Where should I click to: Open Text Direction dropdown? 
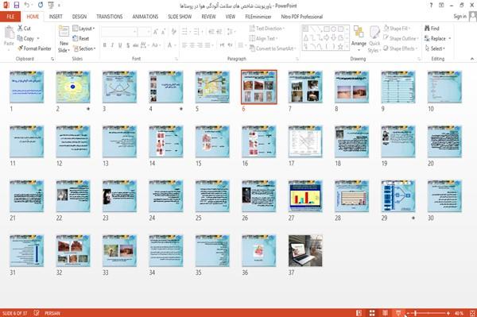pyautogui.click(x=267, y=29)
